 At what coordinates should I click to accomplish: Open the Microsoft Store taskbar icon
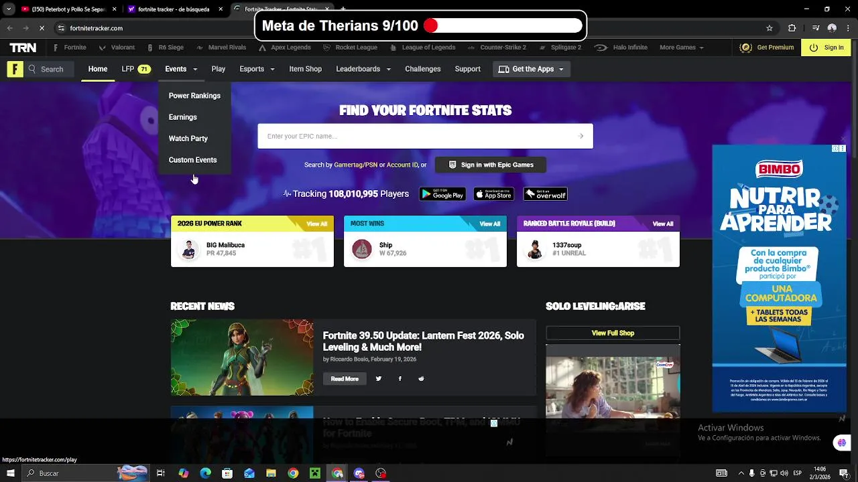coord(227,473)
